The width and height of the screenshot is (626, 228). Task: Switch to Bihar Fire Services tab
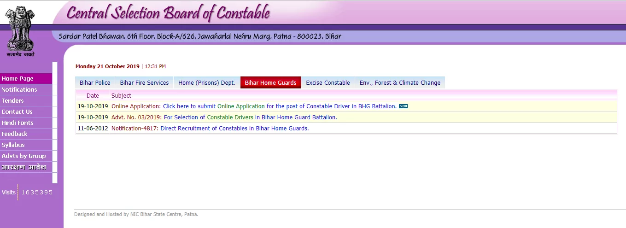tap(144, 83)
